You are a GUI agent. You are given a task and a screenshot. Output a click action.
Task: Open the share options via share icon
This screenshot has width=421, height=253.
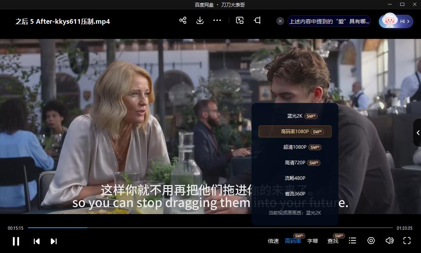coord(183,21)
